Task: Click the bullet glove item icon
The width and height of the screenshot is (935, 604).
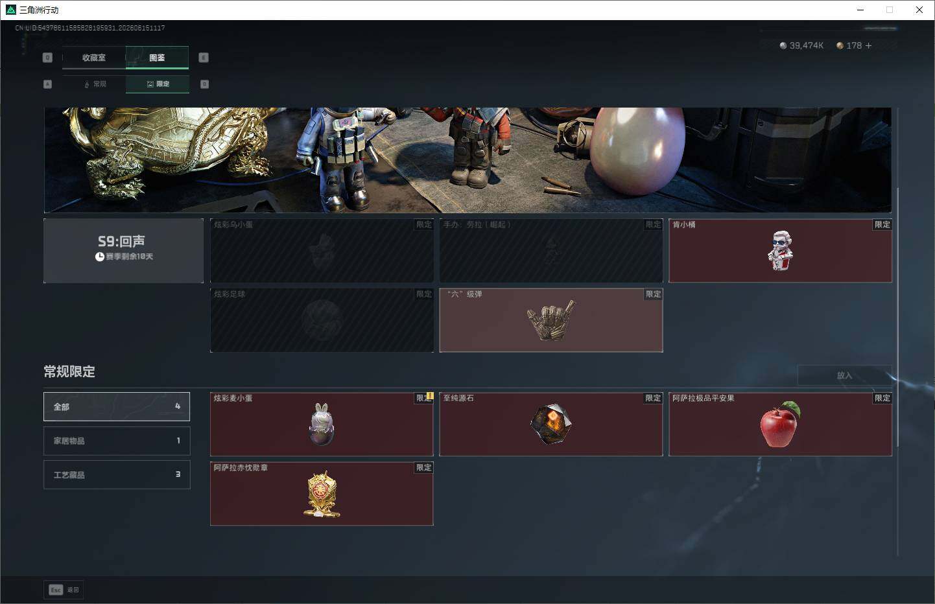Action: pos(551,321)
